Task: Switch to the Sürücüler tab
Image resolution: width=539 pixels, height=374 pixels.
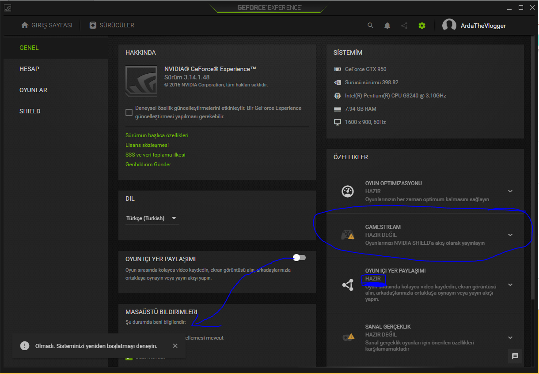Action: pyautogui.click(x=112, y=26)
